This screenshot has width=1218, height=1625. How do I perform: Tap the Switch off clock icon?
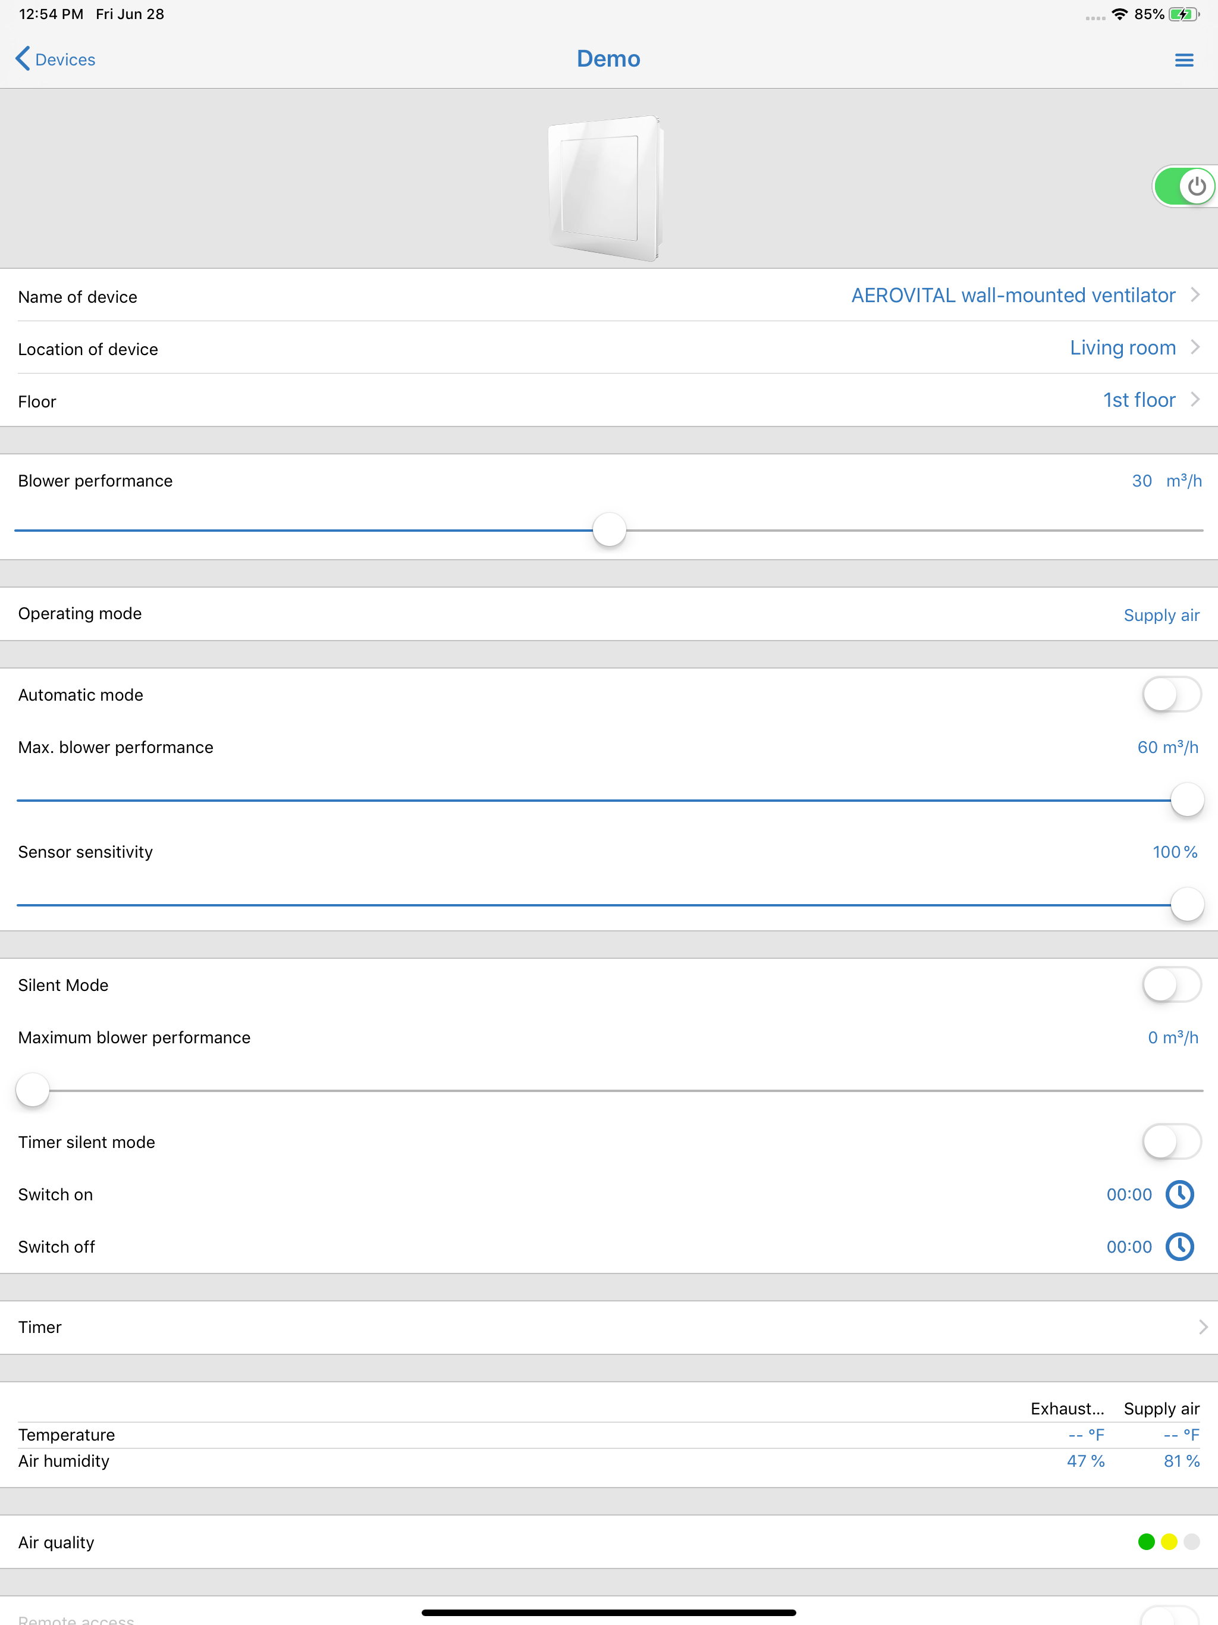[1180, 1246]
